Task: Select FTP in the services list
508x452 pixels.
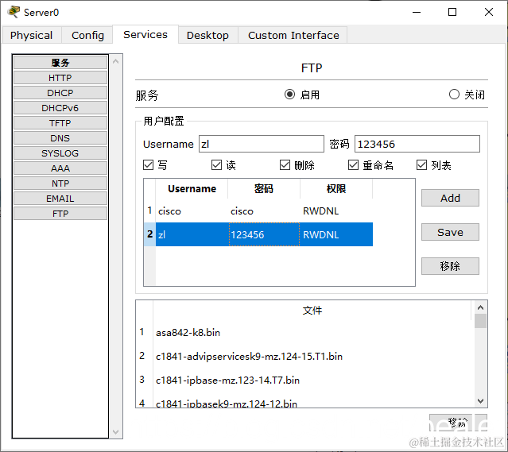Action: pos(60,214)
